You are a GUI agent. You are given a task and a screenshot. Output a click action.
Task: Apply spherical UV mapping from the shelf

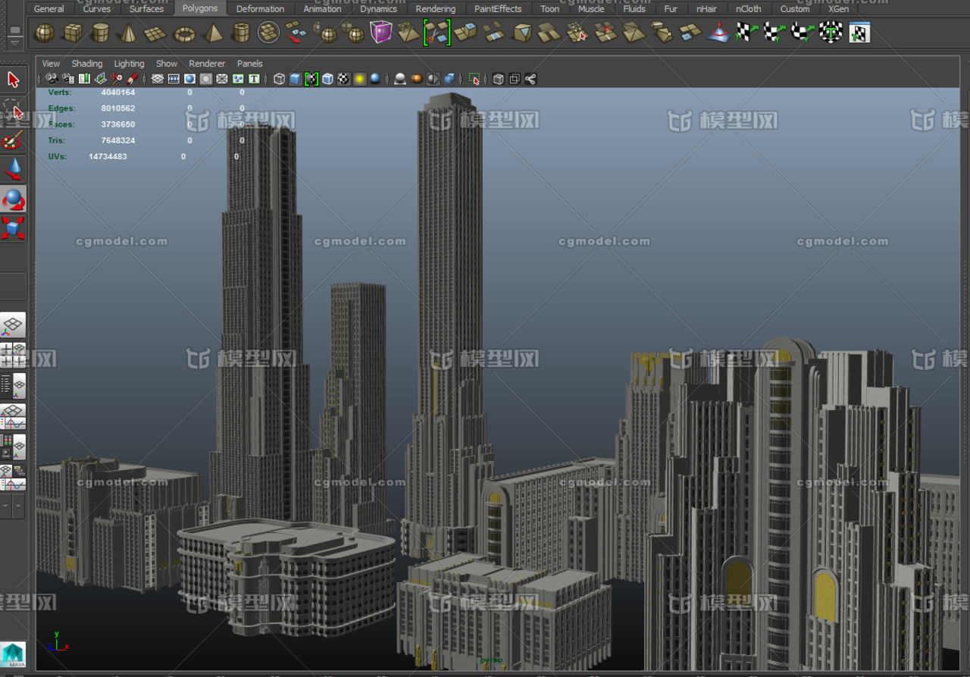pos(803,33)
